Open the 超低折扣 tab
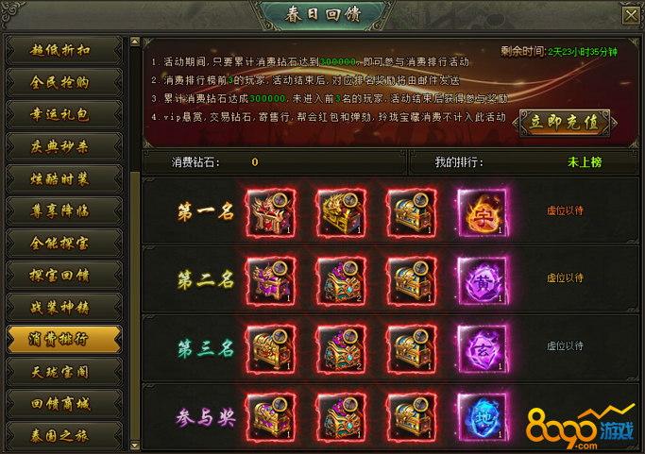The width and height of the screenshot is (645, 454). pos(64,50)
